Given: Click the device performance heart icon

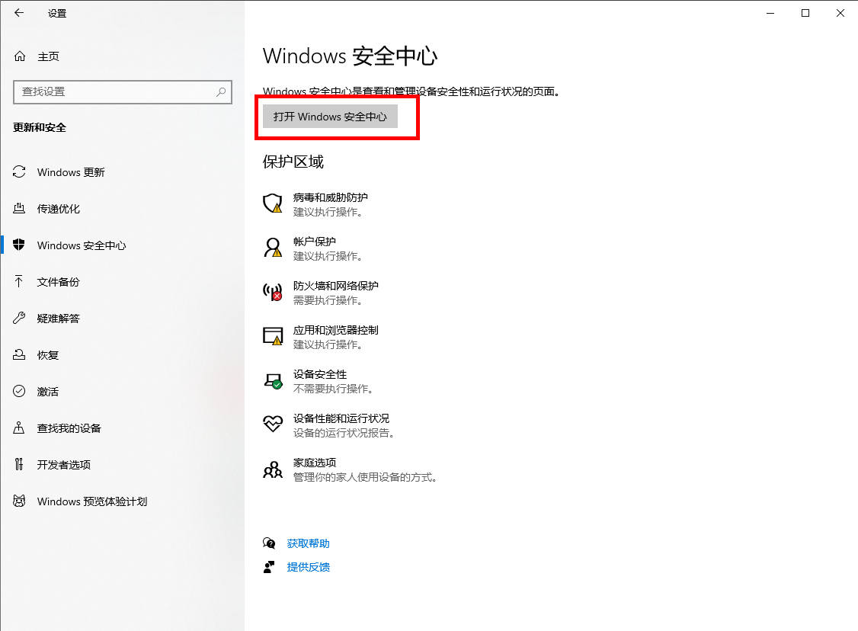Looking at the screenshot, I should click(x=272, y=424).
